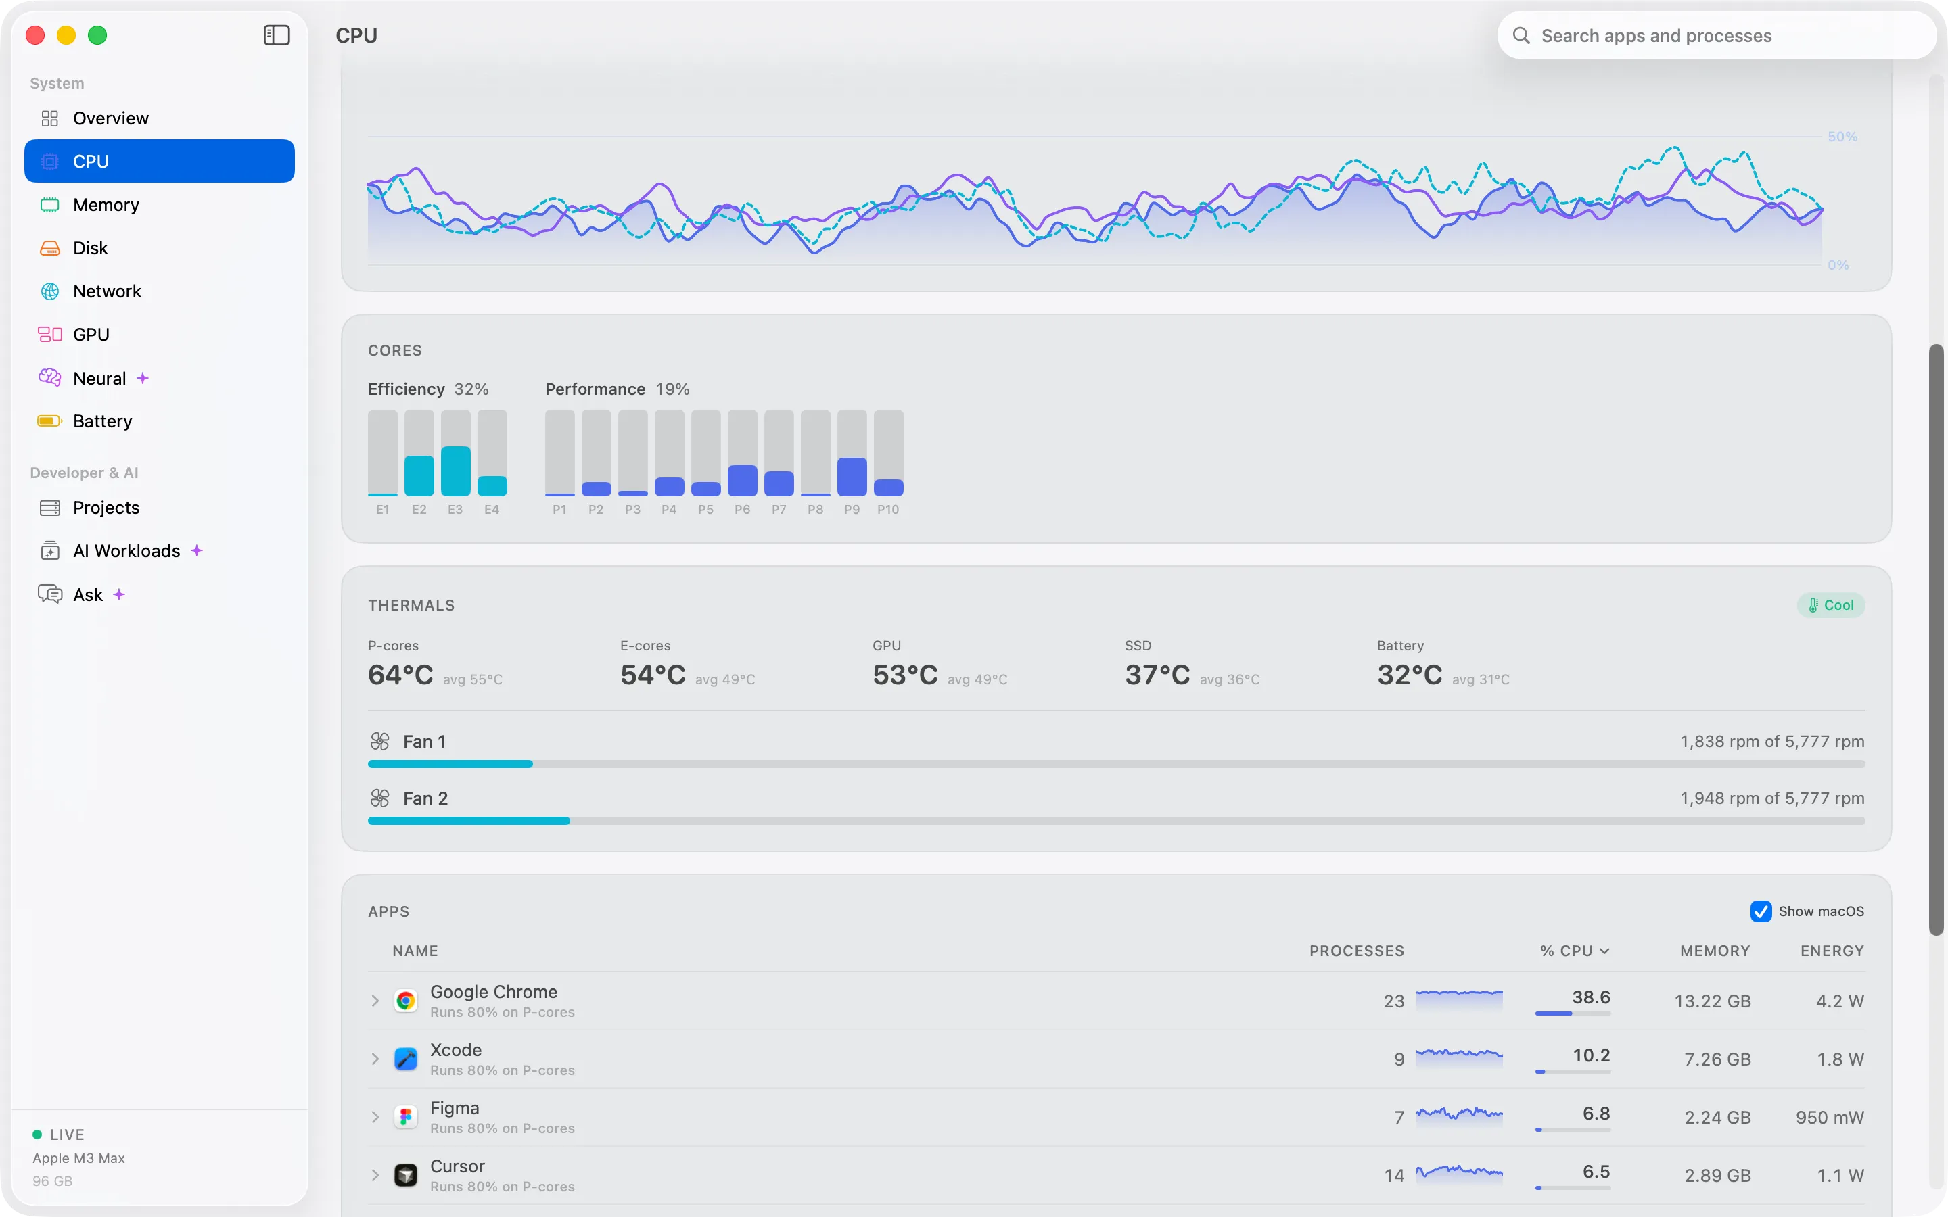Click the CPU chip icon in sidebar
Image resolution: width=1948 pixels, height=1217 pixels.
[x=50, y=161]
